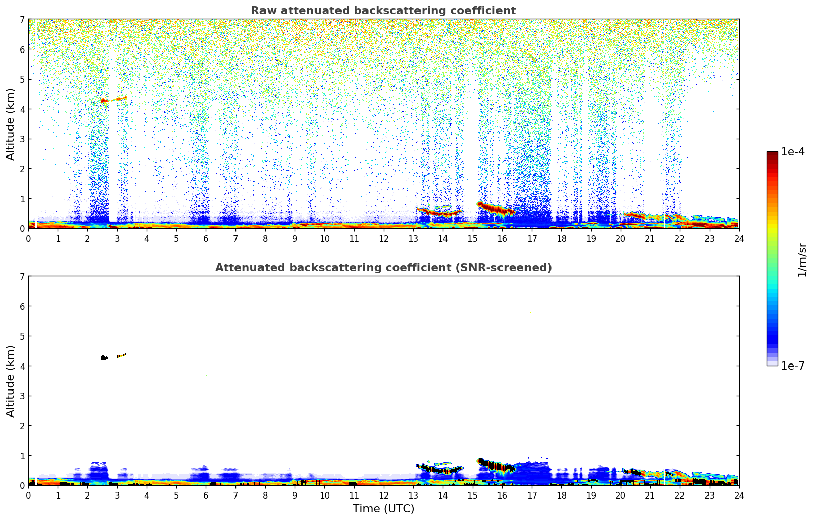Click the "18" time tick label under the SNR-screened plot
Image resolution: width=813 pixels, height=520 pixels.
561,496
